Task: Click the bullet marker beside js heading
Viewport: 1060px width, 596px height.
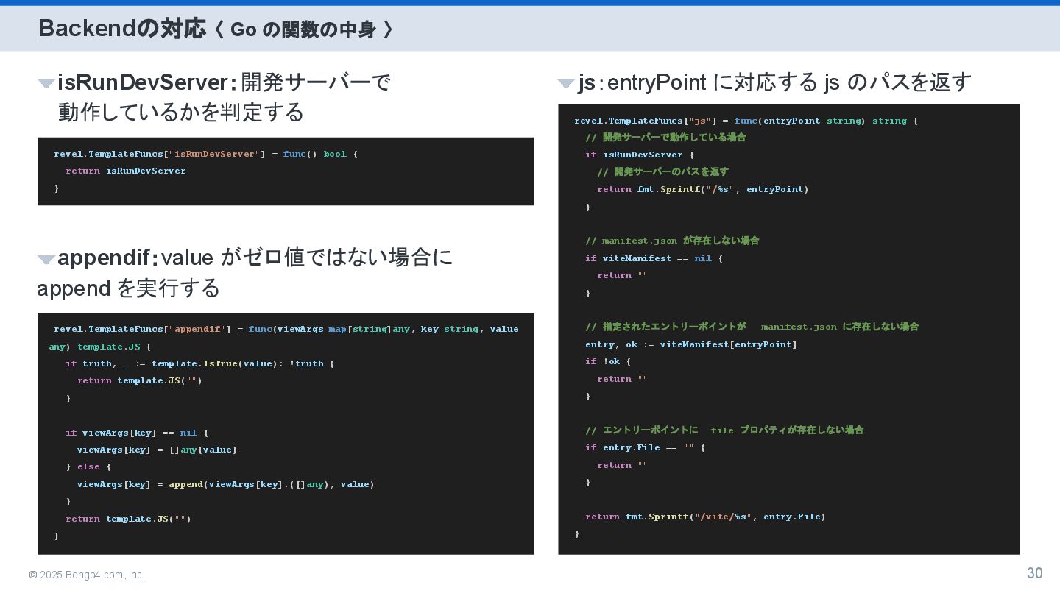Action: pos(566,83)
